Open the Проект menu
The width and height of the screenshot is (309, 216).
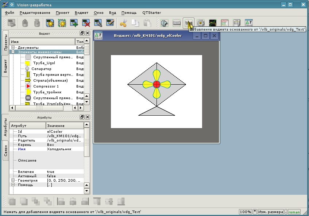(x=62, y=12)
